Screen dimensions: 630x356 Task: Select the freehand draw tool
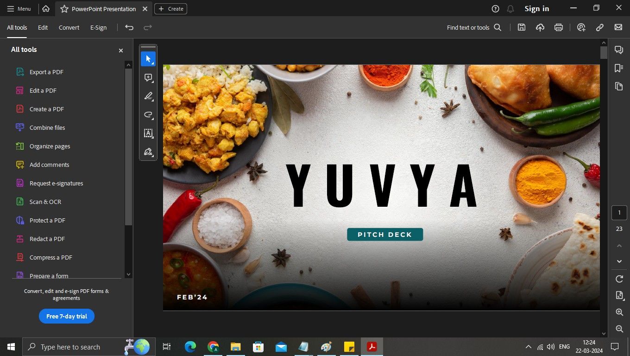pyautogui.click(x=148, y=114)
